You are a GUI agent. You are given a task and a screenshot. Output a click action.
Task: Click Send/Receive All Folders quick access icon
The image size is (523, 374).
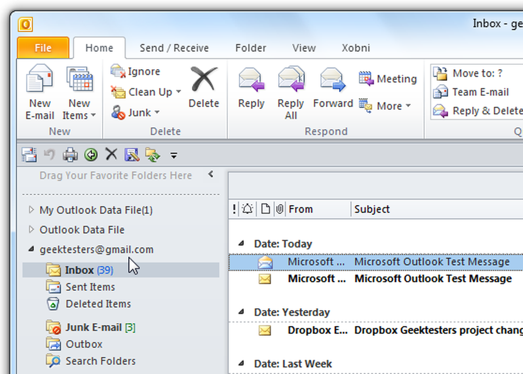(29, 155)
